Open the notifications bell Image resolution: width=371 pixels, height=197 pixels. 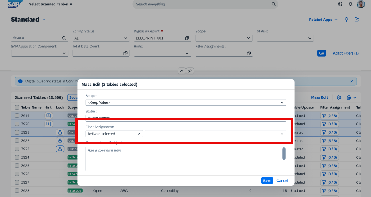351,4
